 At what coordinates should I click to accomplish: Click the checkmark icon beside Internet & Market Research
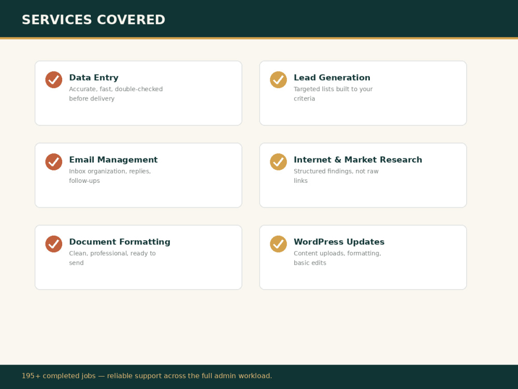pyautogui.click(x=279, y=162)
